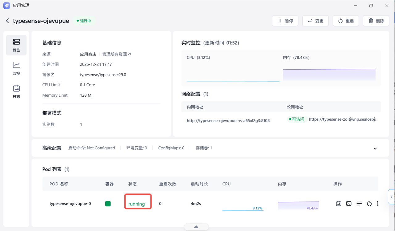This screenshot has height=231, width=395.
Task: Click the internal address http://typesense-ojevupue.ns-a65xl2g3:8108
Action: pos(228,120)
